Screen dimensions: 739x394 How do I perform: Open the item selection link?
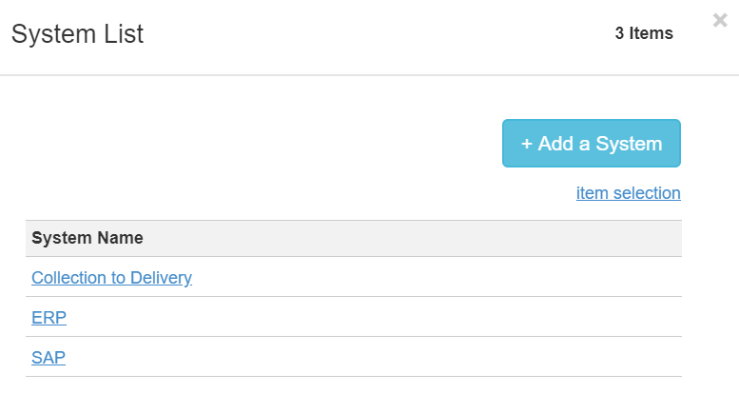point(628,193)
